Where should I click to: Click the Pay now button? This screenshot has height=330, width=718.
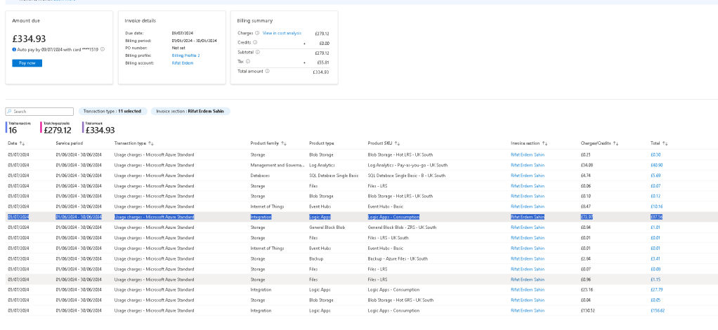pos(27,63)
